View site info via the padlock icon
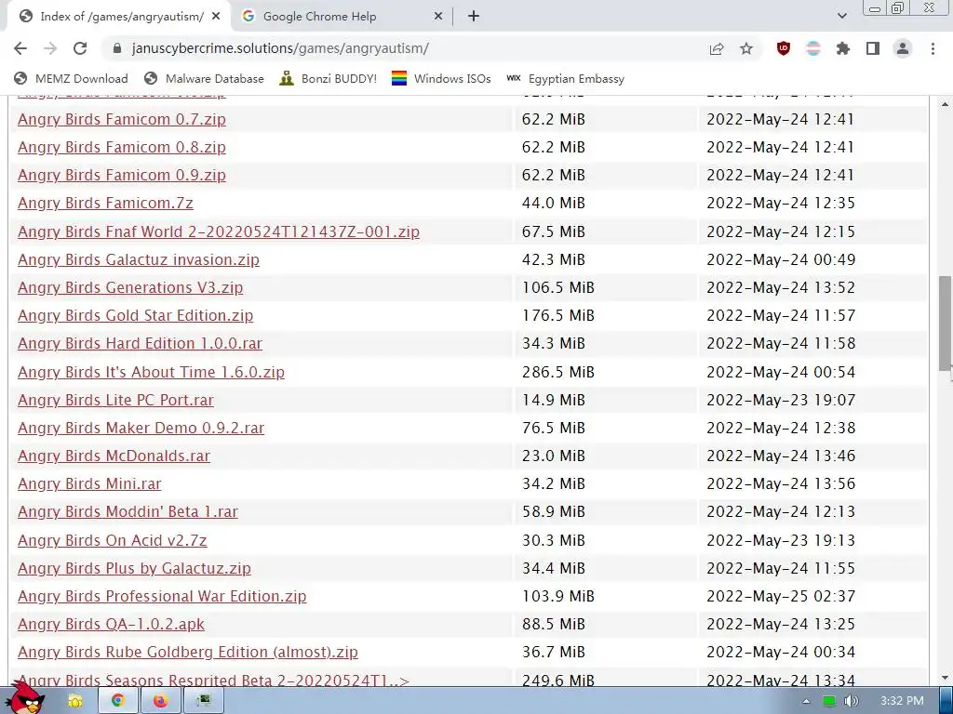The height and width of the screenshot is (714, 953). [118, 48]
